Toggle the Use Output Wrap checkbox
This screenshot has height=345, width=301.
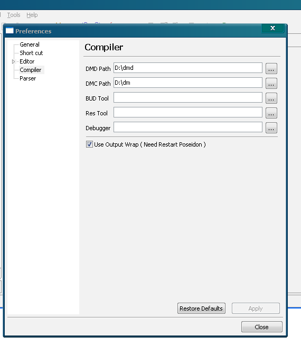(89, 144)
